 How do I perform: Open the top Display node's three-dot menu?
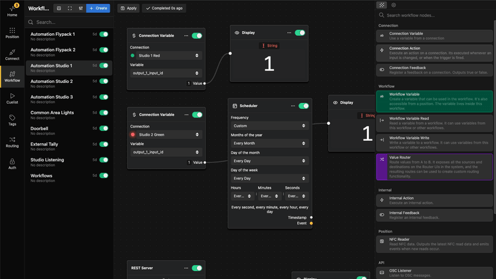coord(289,33)
